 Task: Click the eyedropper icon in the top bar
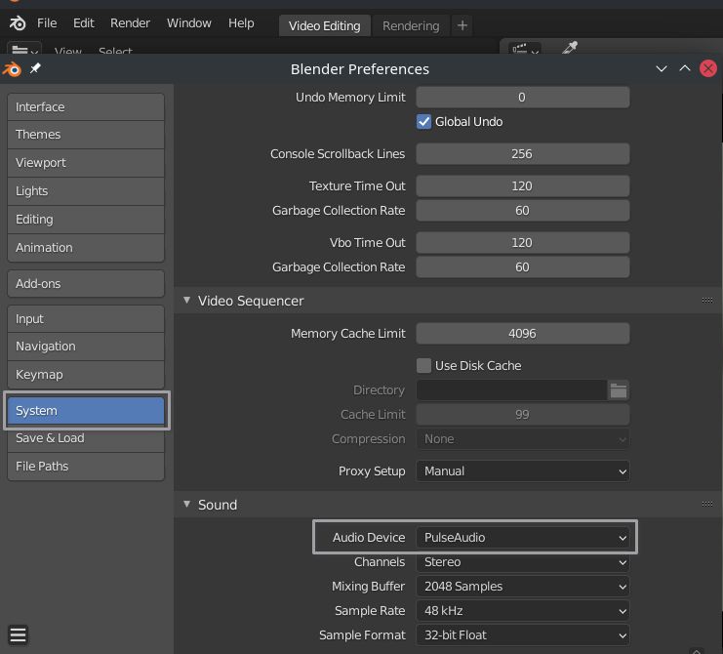[x=570, y=47]
